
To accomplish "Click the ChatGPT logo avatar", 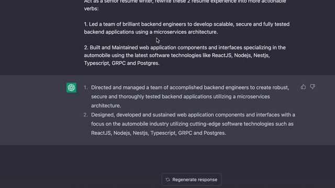I will point(71,88).
